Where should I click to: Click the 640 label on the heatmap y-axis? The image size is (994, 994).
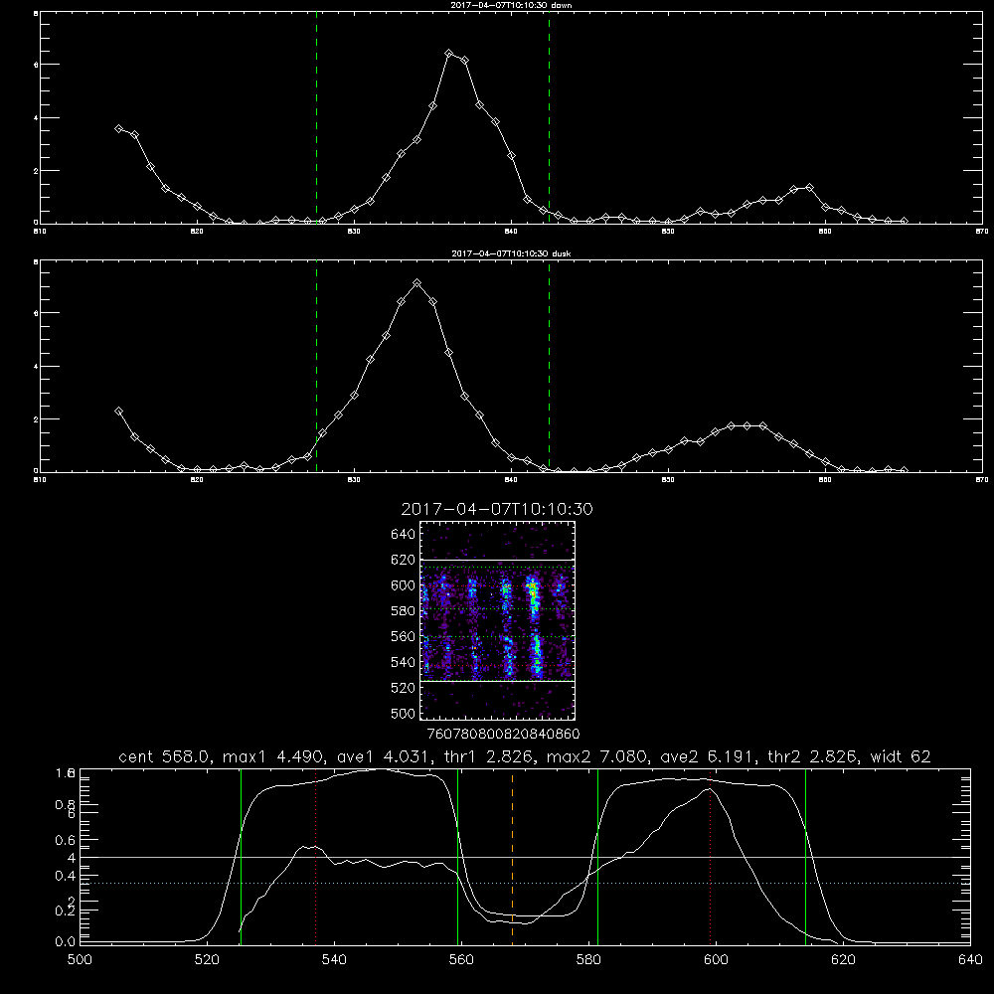point(404,534)
